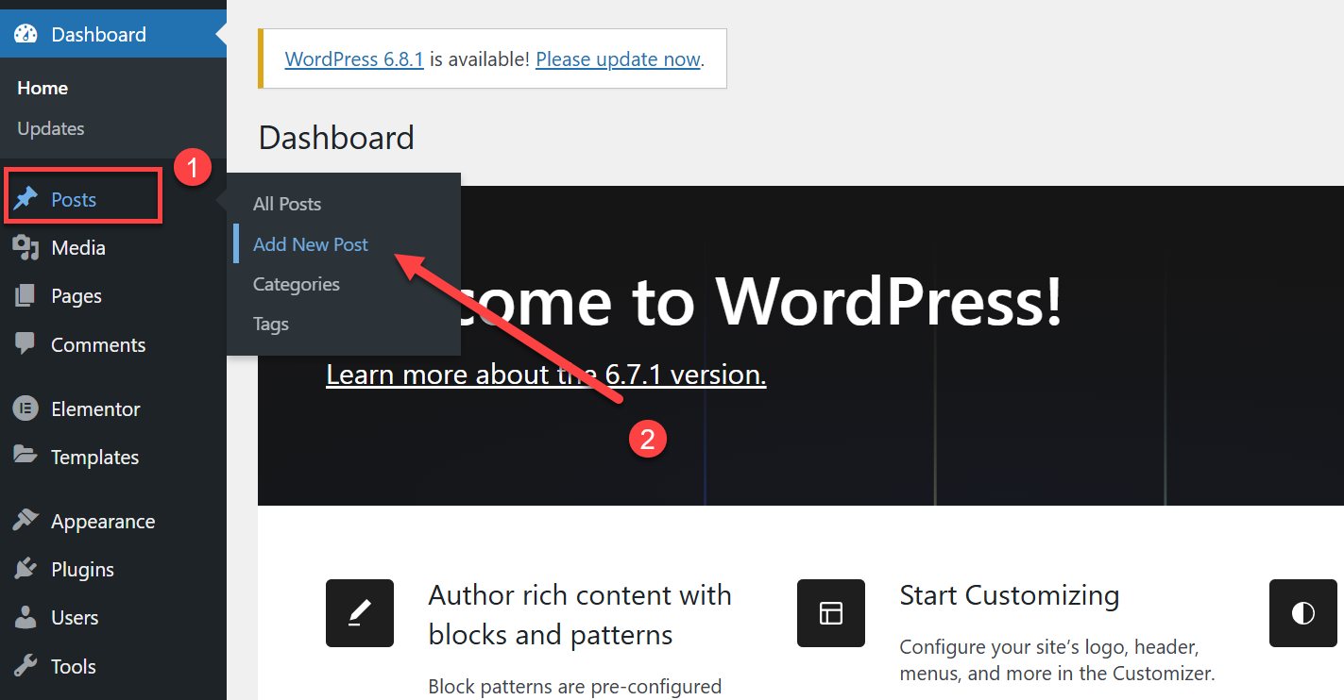Open the Elementor menu label

[95, 409]
